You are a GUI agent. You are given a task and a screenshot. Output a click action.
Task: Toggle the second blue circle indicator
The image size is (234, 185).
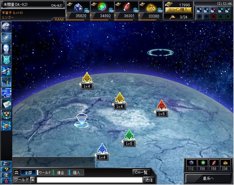point(206,17)
